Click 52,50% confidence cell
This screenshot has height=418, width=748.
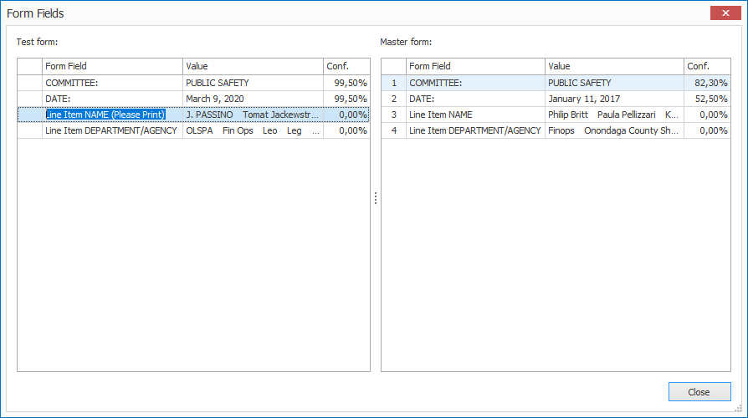point(707,99)
